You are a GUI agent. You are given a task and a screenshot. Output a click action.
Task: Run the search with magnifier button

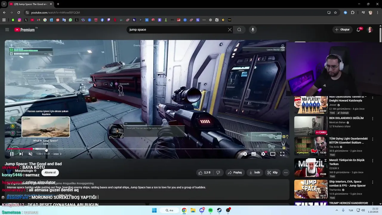click(239, 30)
